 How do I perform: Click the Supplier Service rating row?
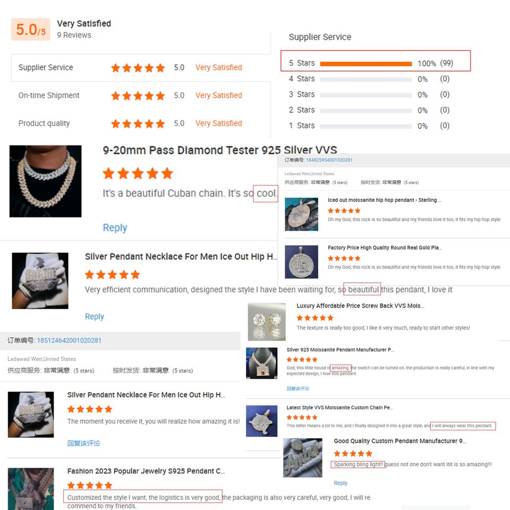[141, 67]
